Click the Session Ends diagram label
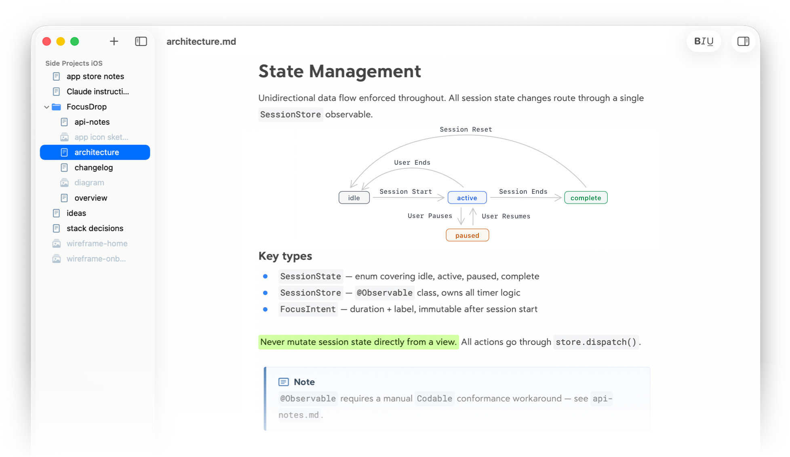The image size is (790, 457). [x=523, y=192]
